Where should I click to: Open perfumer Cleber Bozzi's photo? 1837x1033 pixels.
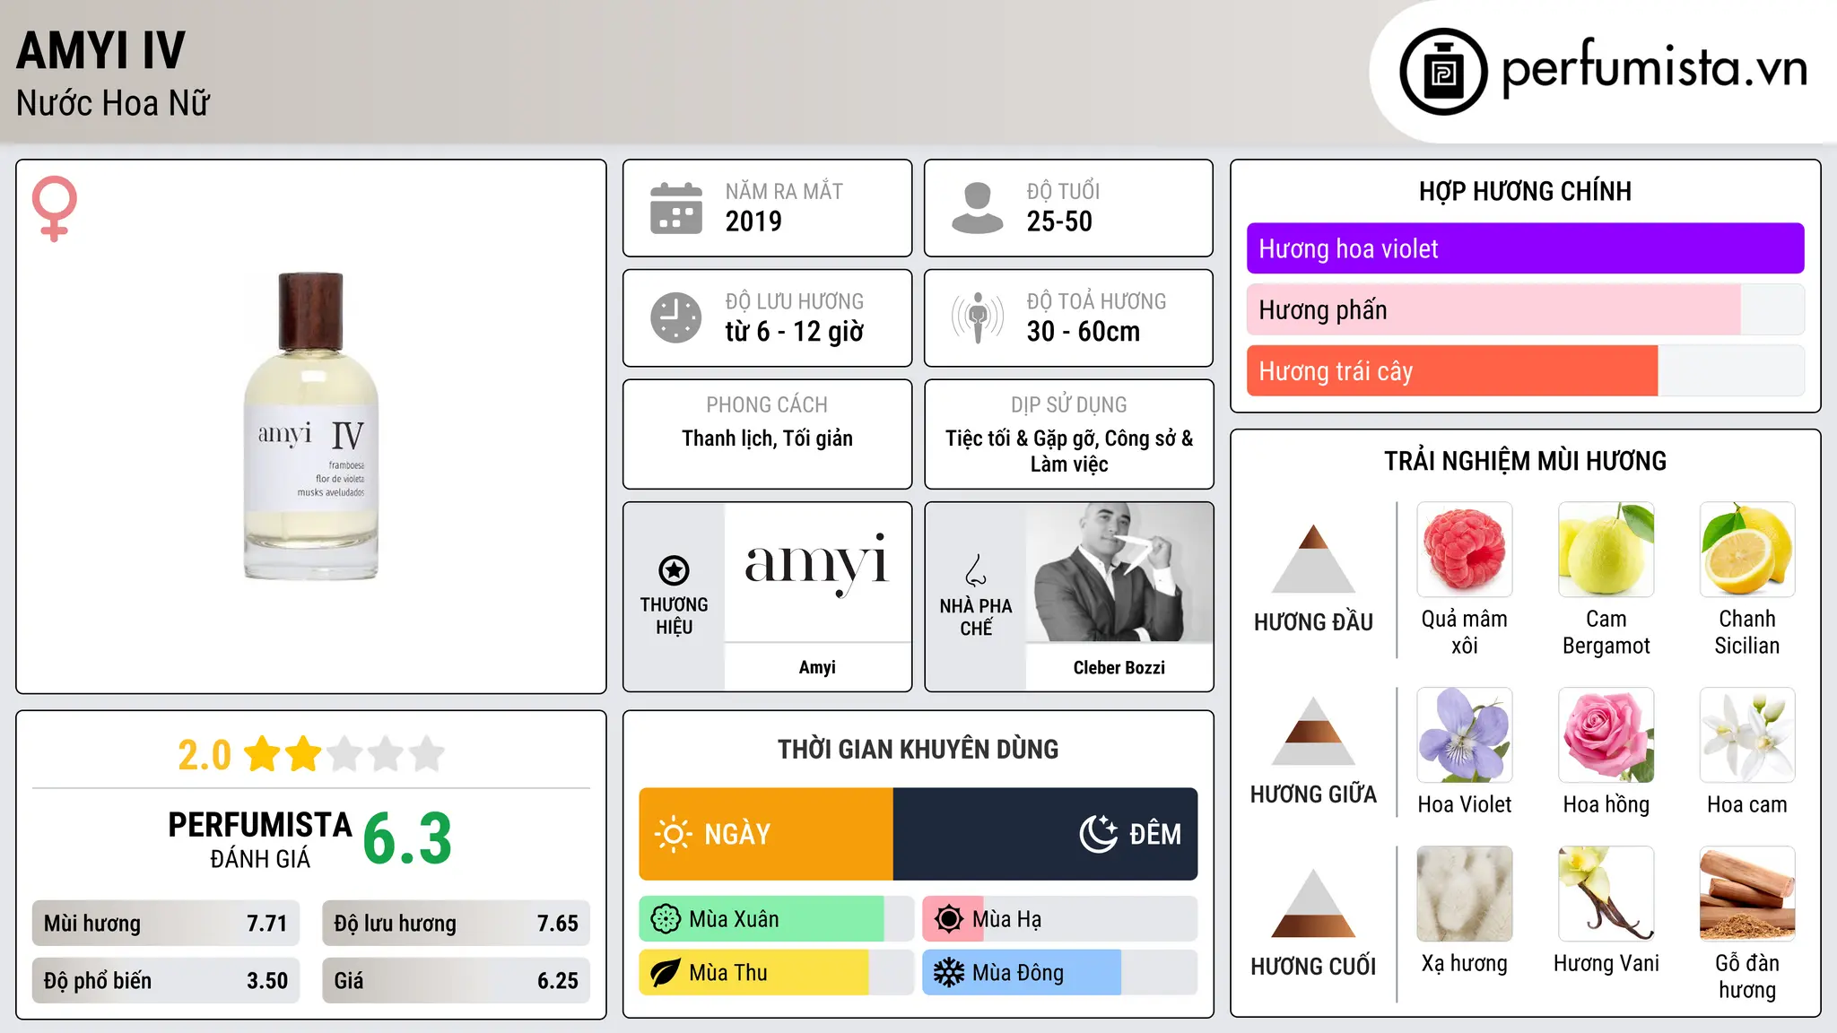(1119, 572)
